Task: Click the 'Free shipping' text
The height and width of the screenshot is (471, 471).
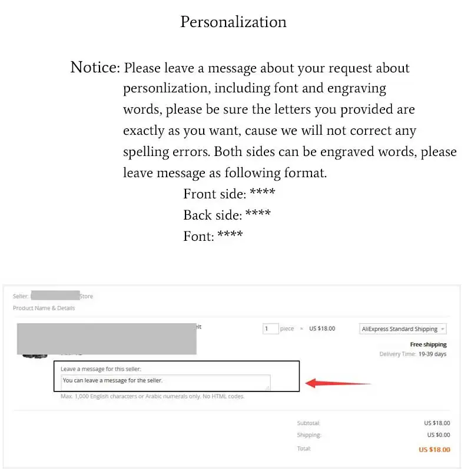Action: tap(429, 344)
